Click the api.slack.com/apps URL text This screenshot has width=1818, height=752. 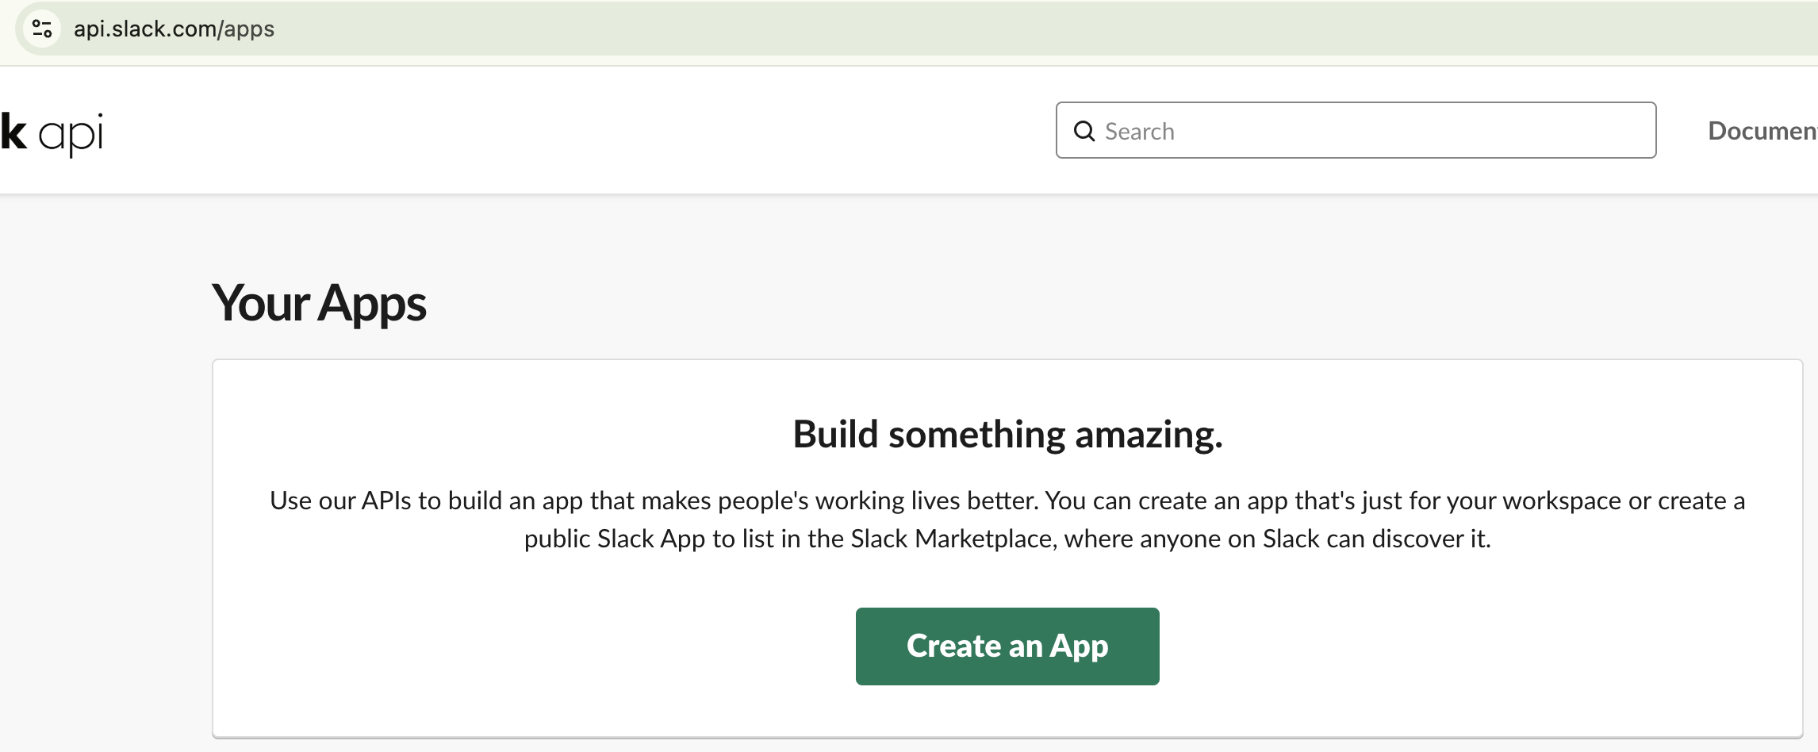point(174,29)
